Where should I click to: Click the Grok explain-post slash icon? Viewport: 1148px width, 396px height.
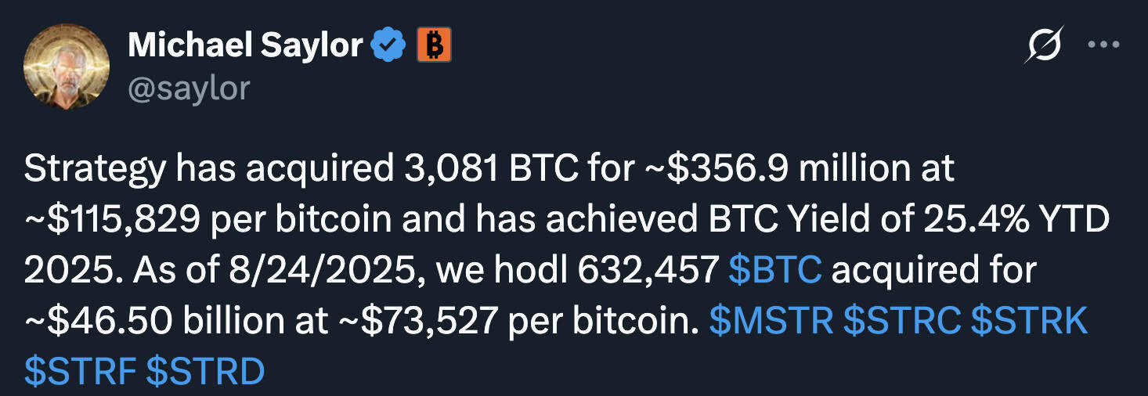tap(1044, 45)
